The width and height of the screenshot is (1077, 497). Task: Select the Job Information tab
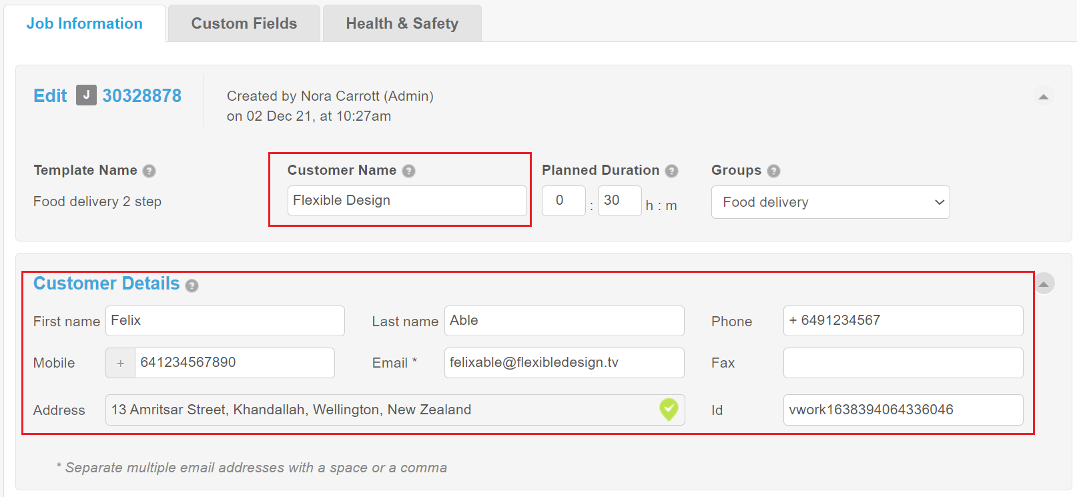coord(84,23)
